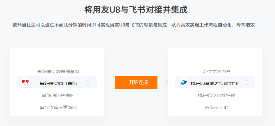This screenshot has width=275, height=126.
Task: Click up chevron in the Yonyou trigger selector
Action: pos(88,80)
